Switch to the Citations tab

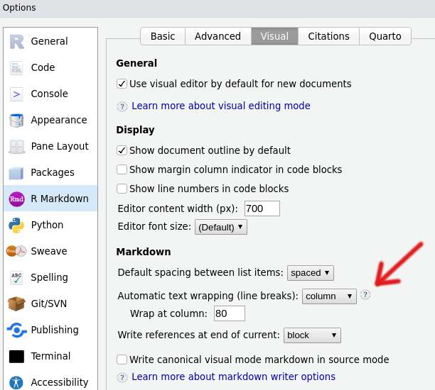coord(329,36)
